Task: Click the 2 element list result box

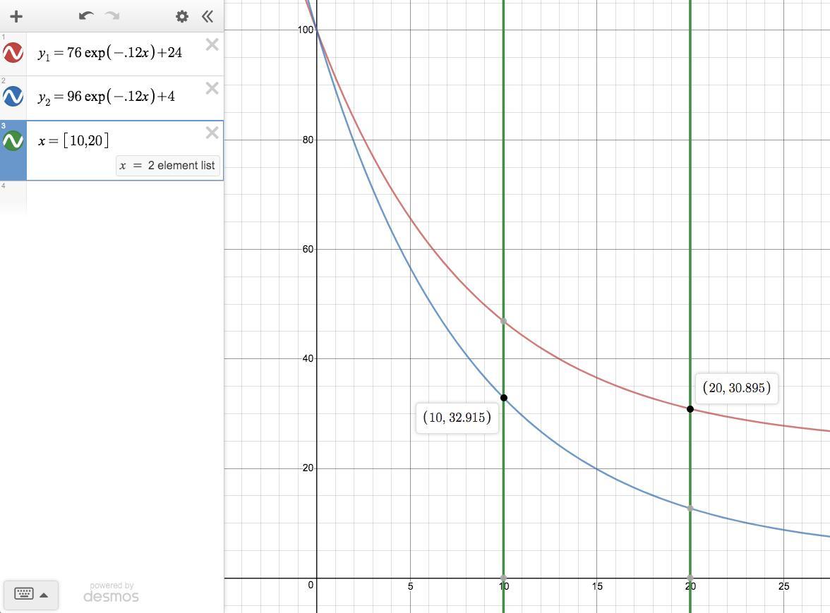Action: 168,166
